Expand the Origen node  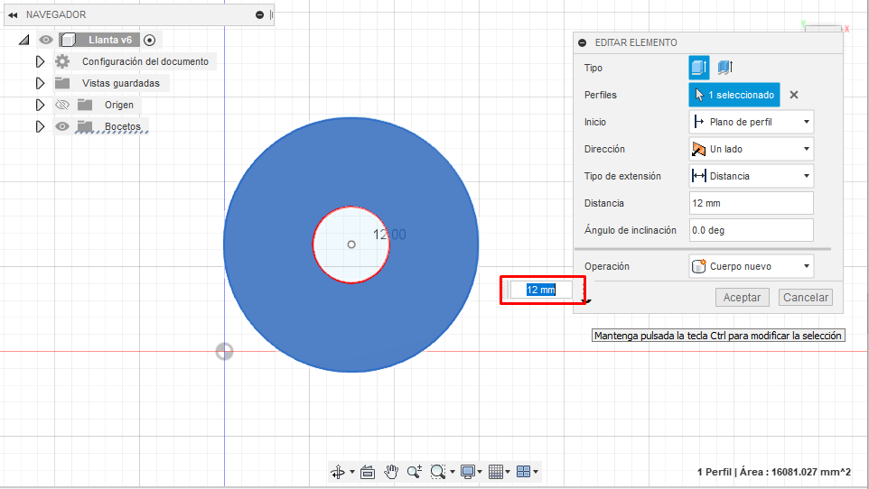tap(40, 105)
